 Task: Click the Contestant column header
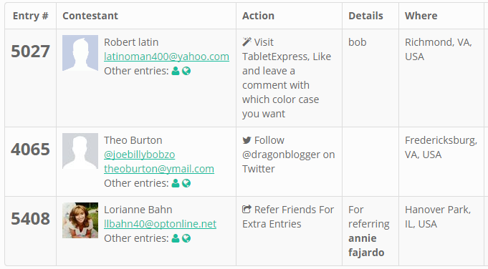[x=90, y=16]
